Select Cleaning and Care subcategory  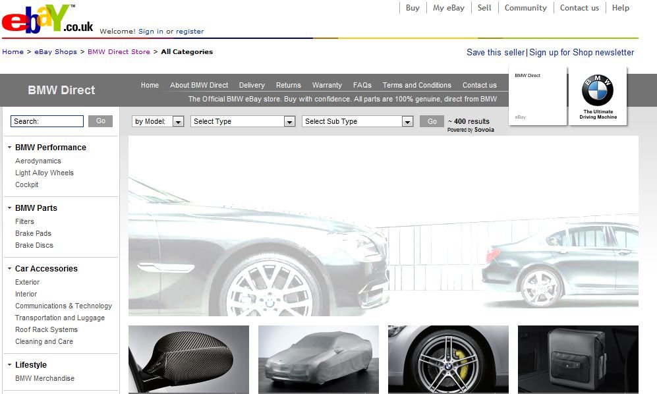click(x=44, y=341)
